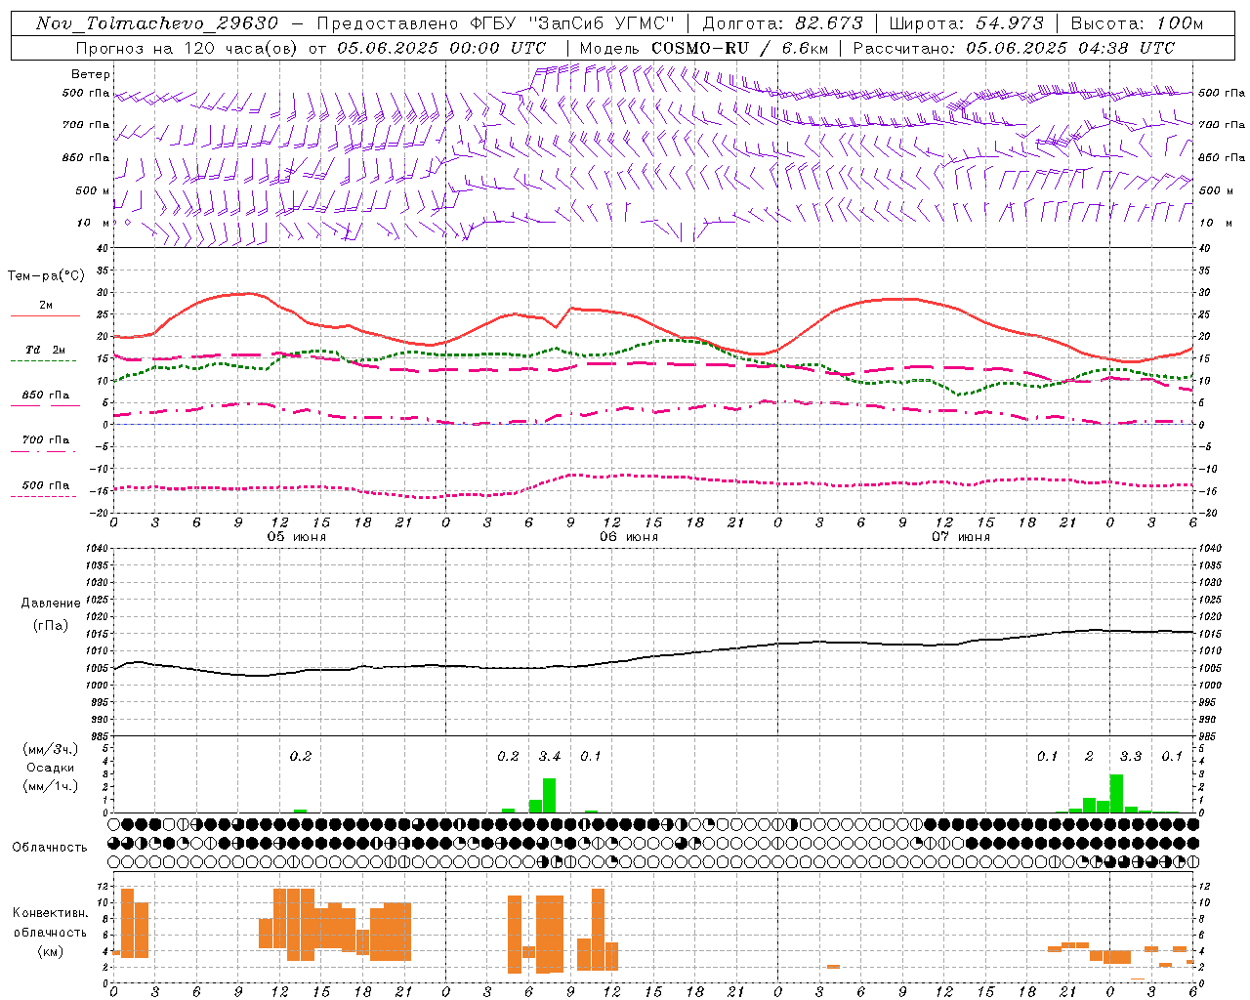Click the Рассчитано: 05.06.2025 04:38 UTC timestamp
1250x1000 pixels.
click(x=1014, y=48)
